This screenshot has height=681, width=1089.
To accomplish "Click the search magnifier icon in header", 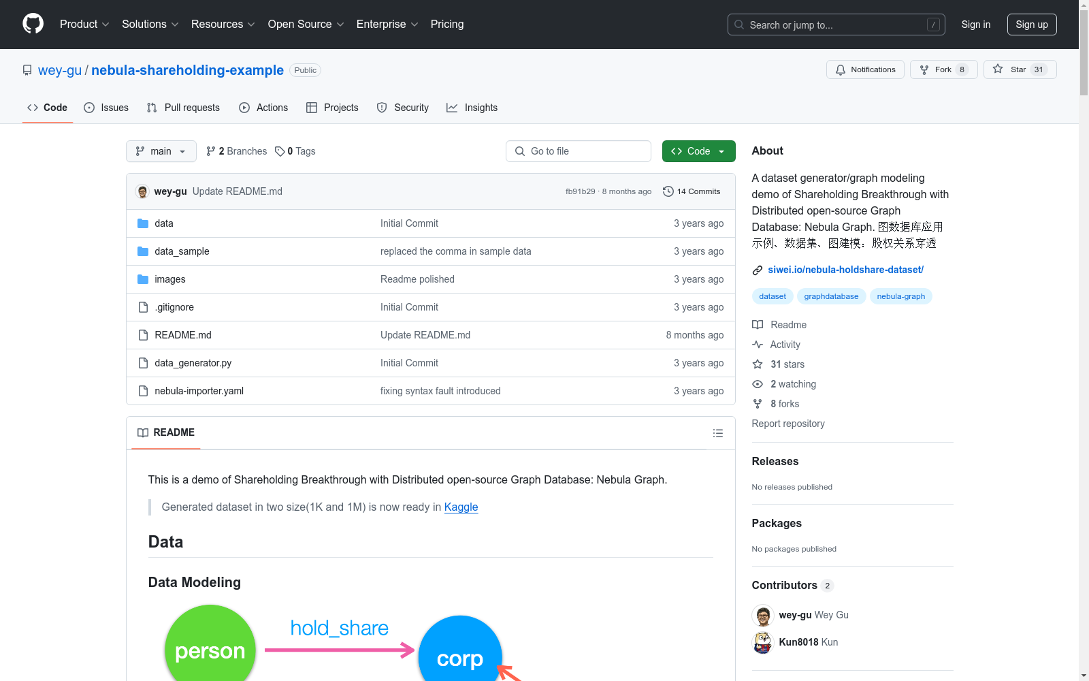I will [739, 25].
